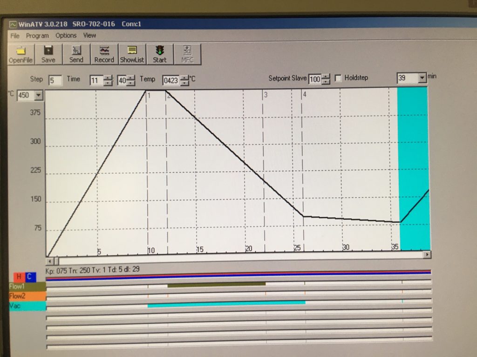Click the red H heating indicator
Viewport: 477px width, 357px height.
pos(19,277)
